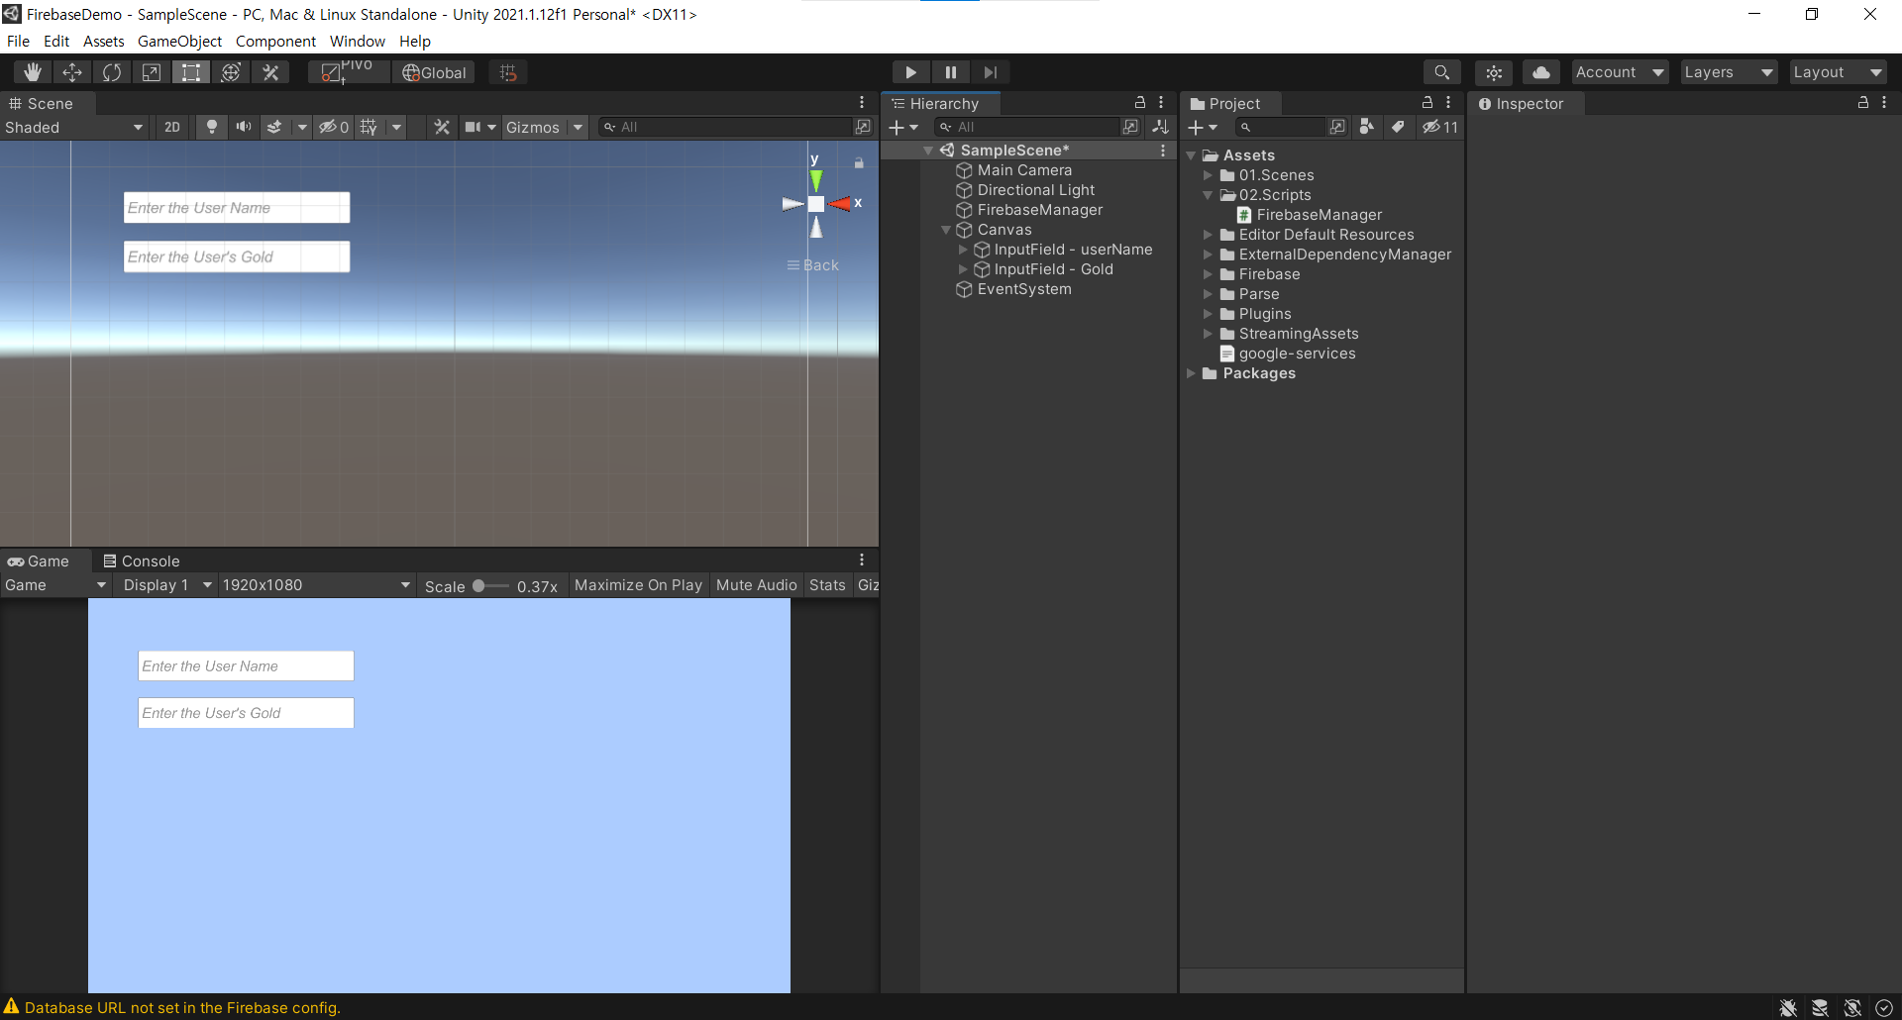The height and width of the screenshot is (1020, 1902).
Task: Open Scene camera settings
Action: click(x=473, y=128)
